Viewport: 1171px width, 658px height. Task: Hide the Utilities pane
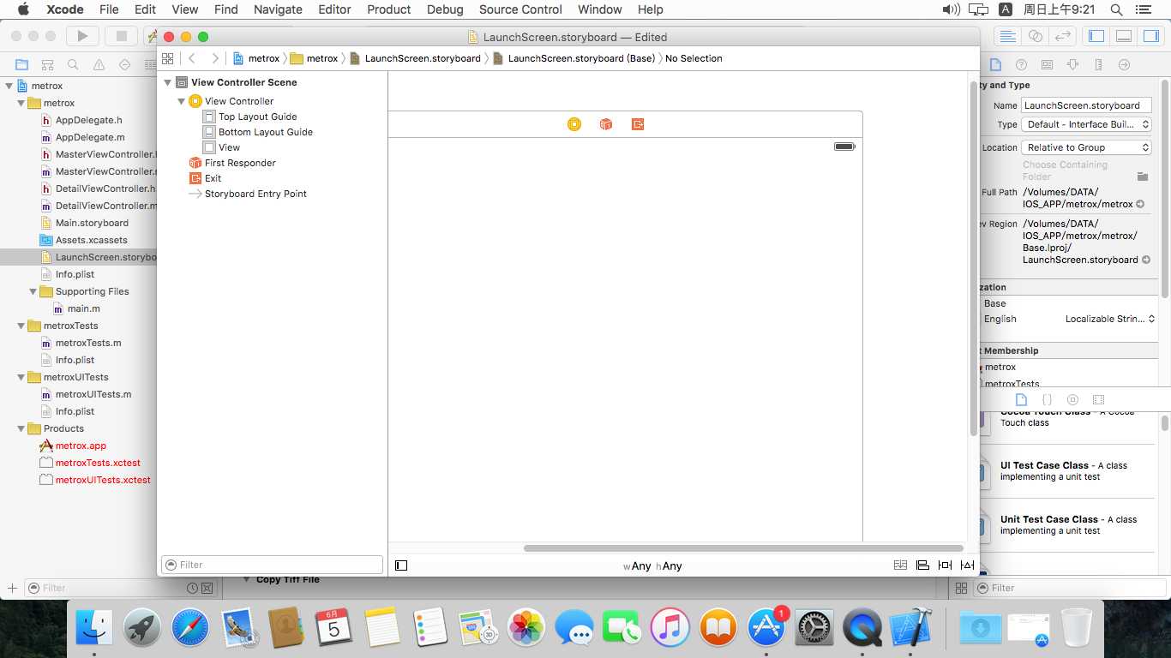(1150, 36)
